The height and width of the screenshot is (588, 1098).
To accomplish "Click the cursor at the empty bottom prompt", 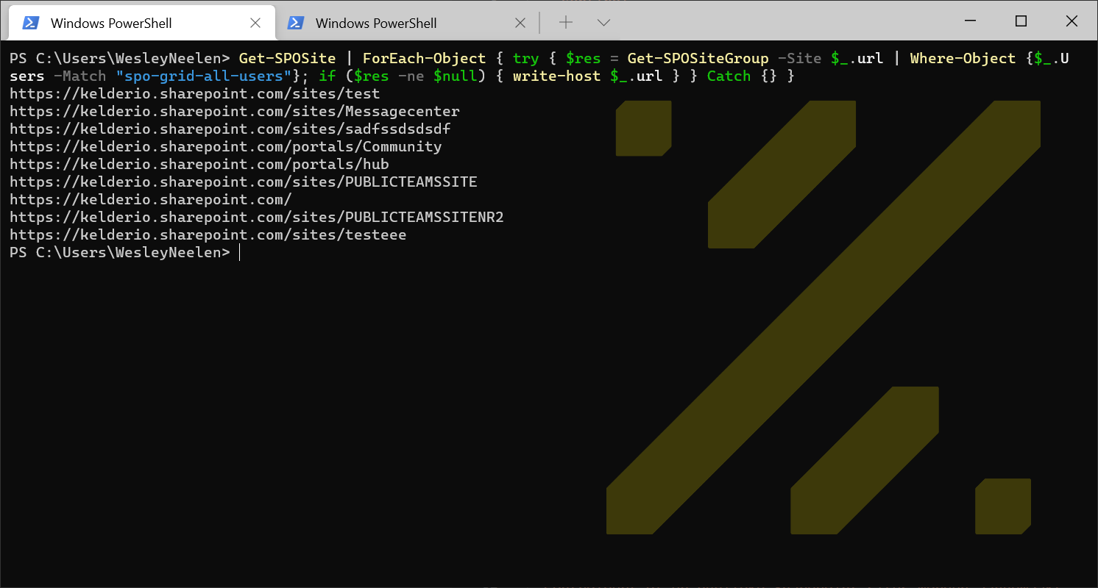I will coord(240,253).
